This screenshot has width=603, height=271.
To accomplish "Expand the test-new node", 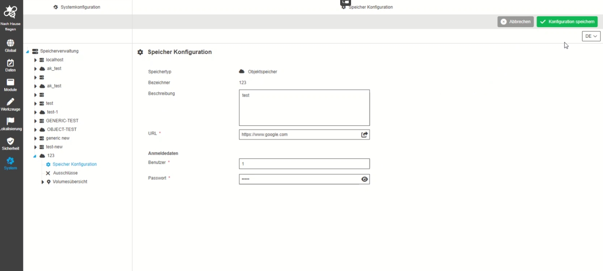I will click(35, 147).
